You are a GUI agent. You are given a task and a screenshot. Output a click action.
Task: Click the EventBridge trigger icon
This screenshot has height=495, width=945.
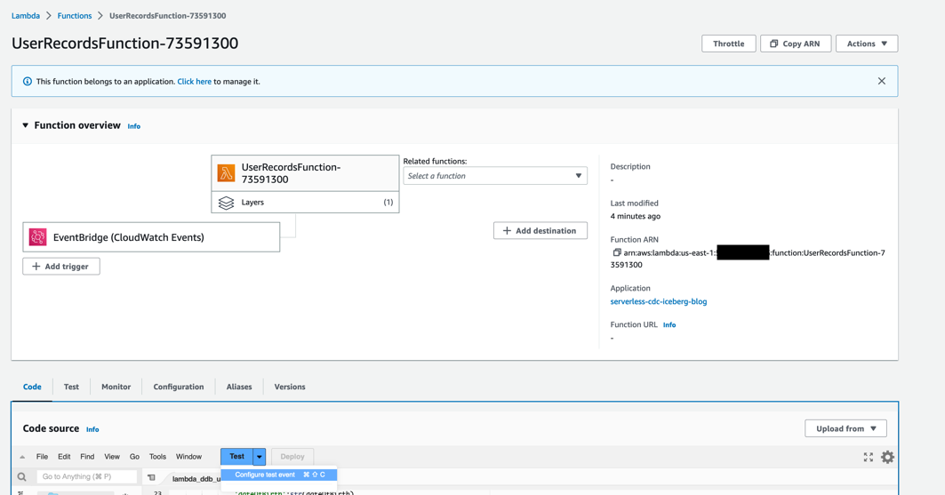click(38, 237)
